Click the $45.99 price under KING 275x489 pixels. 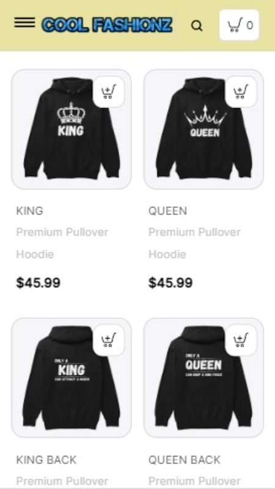pyautogui.click(x=38, y=283)
